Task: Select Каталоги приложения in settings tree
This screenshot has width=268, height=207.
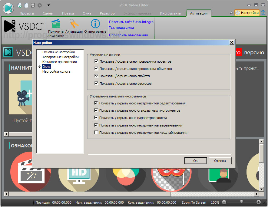Action: (x=59, y=62)
